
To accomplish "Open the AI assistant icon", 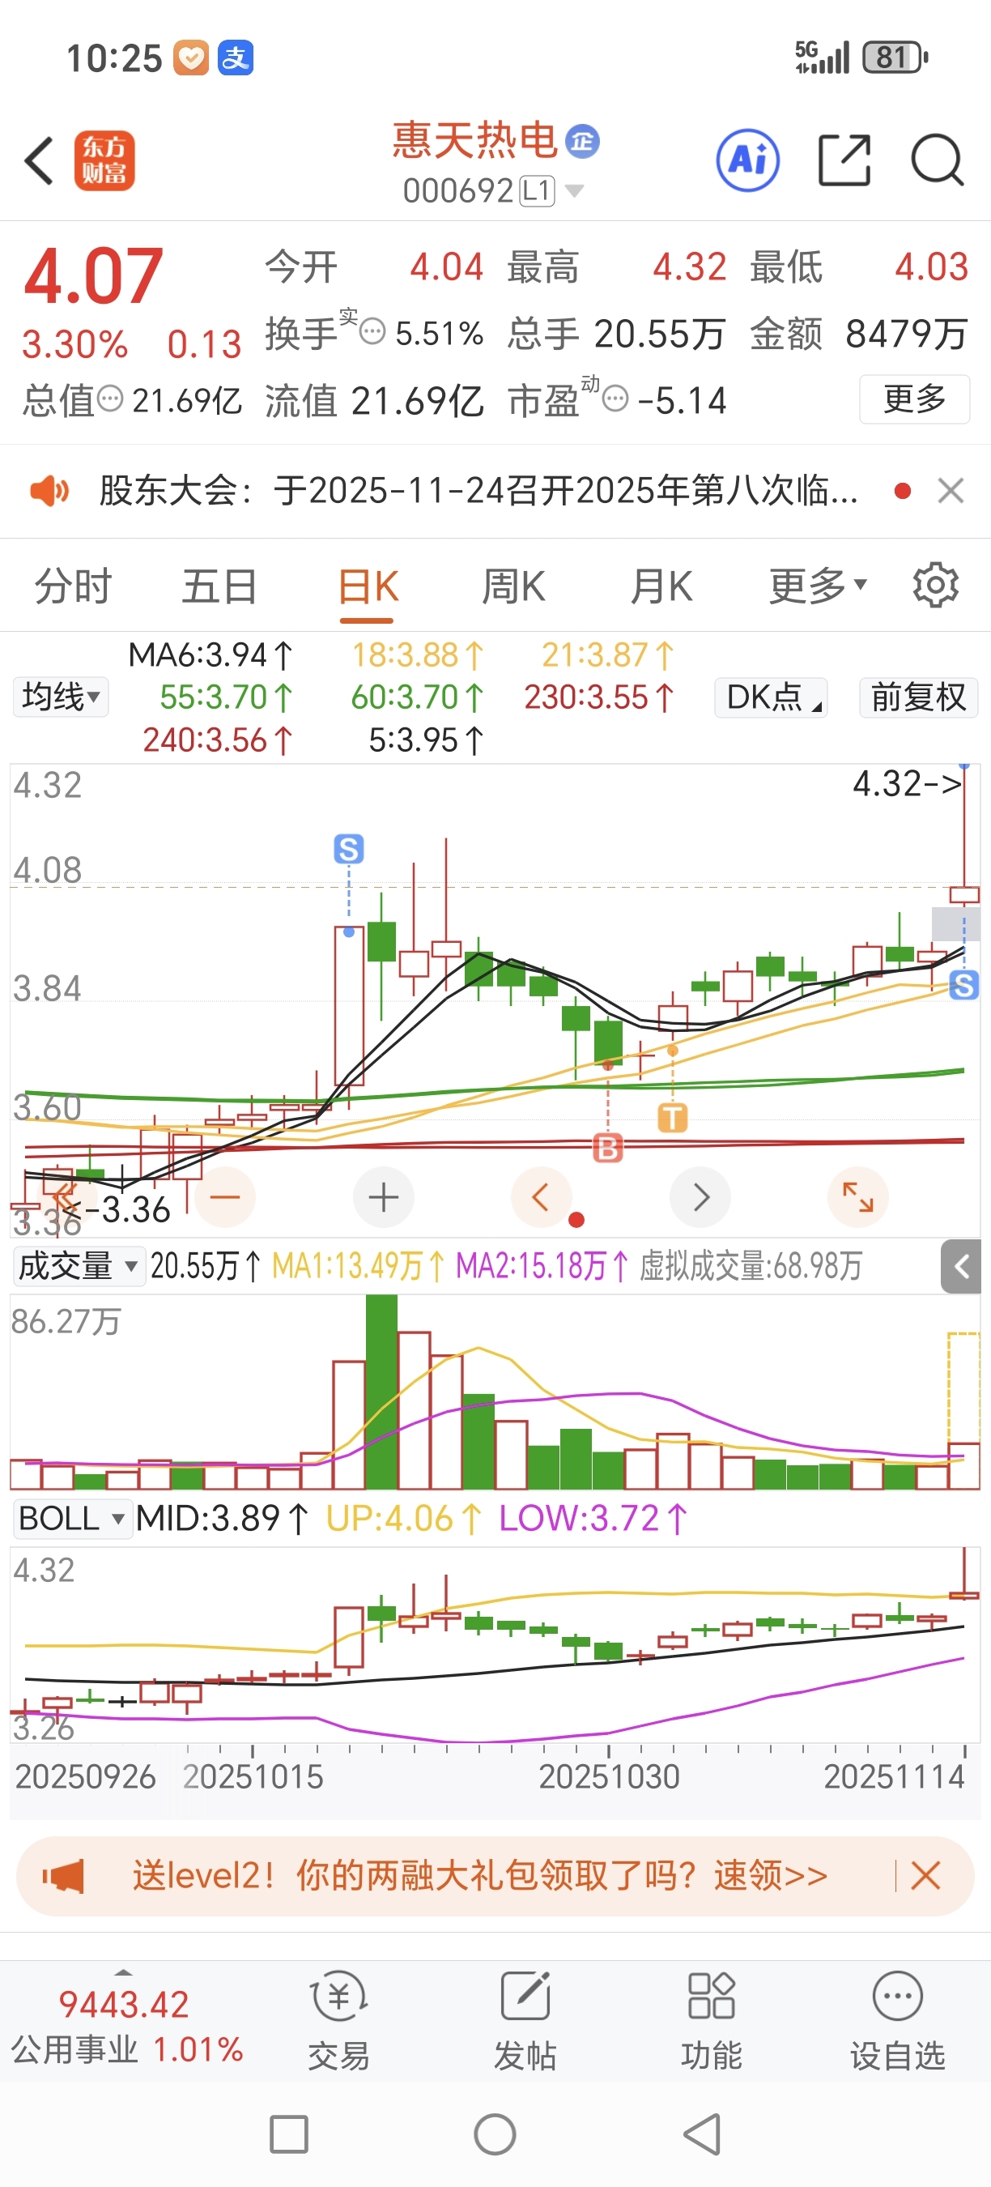I will tap(747, 160).
